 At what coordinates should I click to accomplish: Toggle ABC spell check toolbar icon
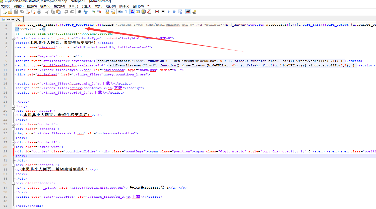tap(188, 12)
